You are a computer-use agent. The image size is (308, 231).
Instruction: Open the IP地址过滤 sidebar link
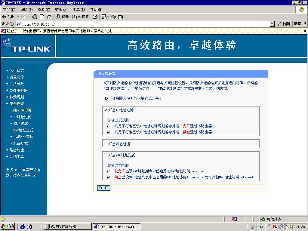click(22, 117)
